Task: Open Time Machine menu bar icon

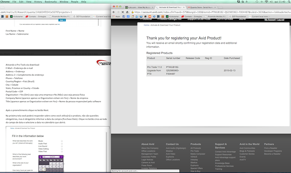Action: (256, 2)
